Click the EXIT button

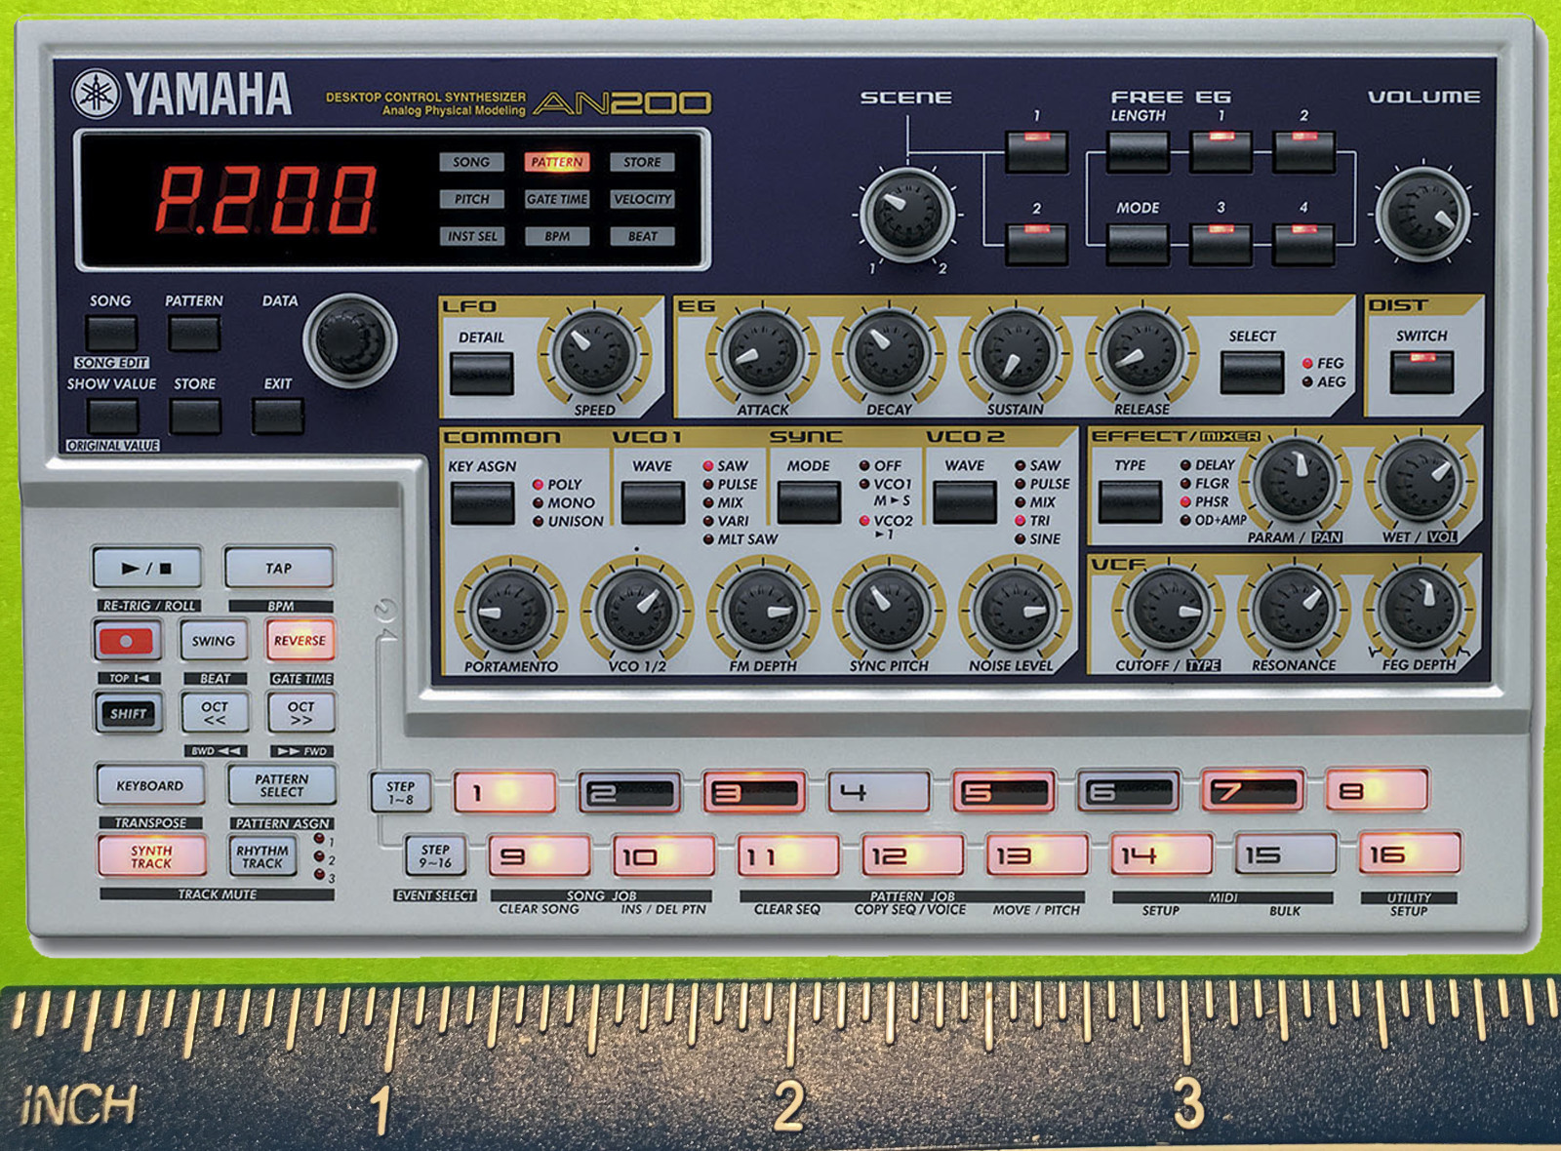[x=278, y=417]
